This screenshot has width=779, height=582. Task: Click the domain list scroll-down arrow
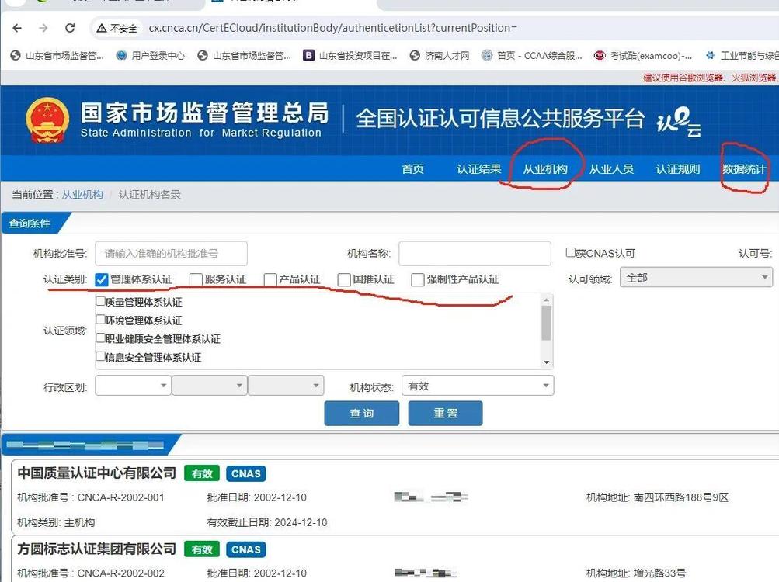point(547,362)
